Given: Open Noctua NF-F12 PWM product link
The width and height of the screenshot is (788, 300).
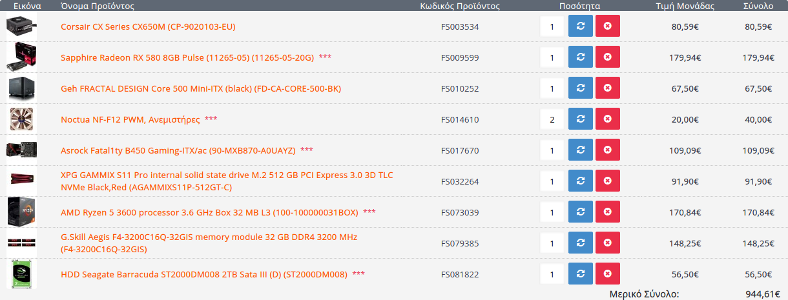Looking at the screenshot, I should [x=130, y=119].
